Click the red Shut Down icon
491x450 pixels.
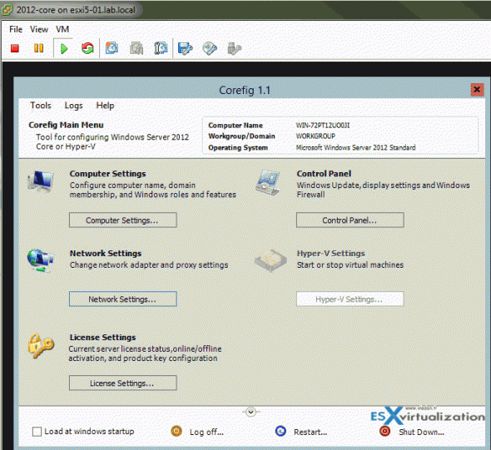pyautogui.click(x=384, y=431)
